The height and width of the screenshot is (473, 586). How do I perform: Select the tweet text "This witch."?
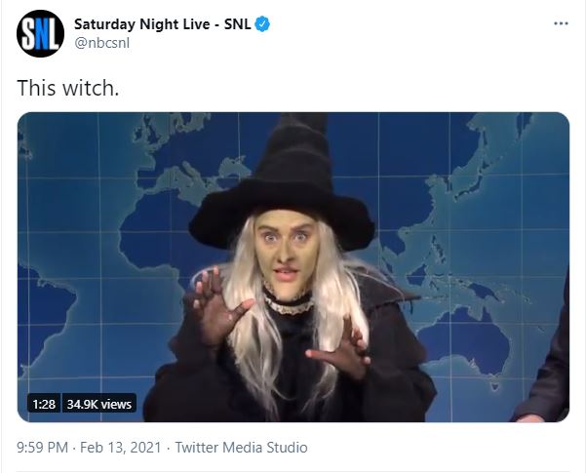[x=68, y=88]
